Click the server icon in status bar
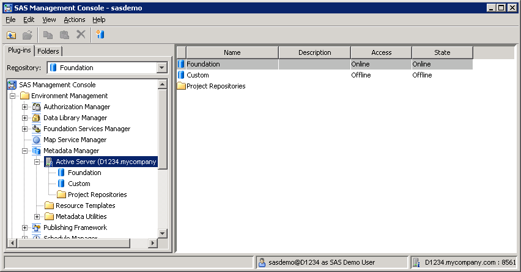Viewport: 521px width, 272px height. 416,262
